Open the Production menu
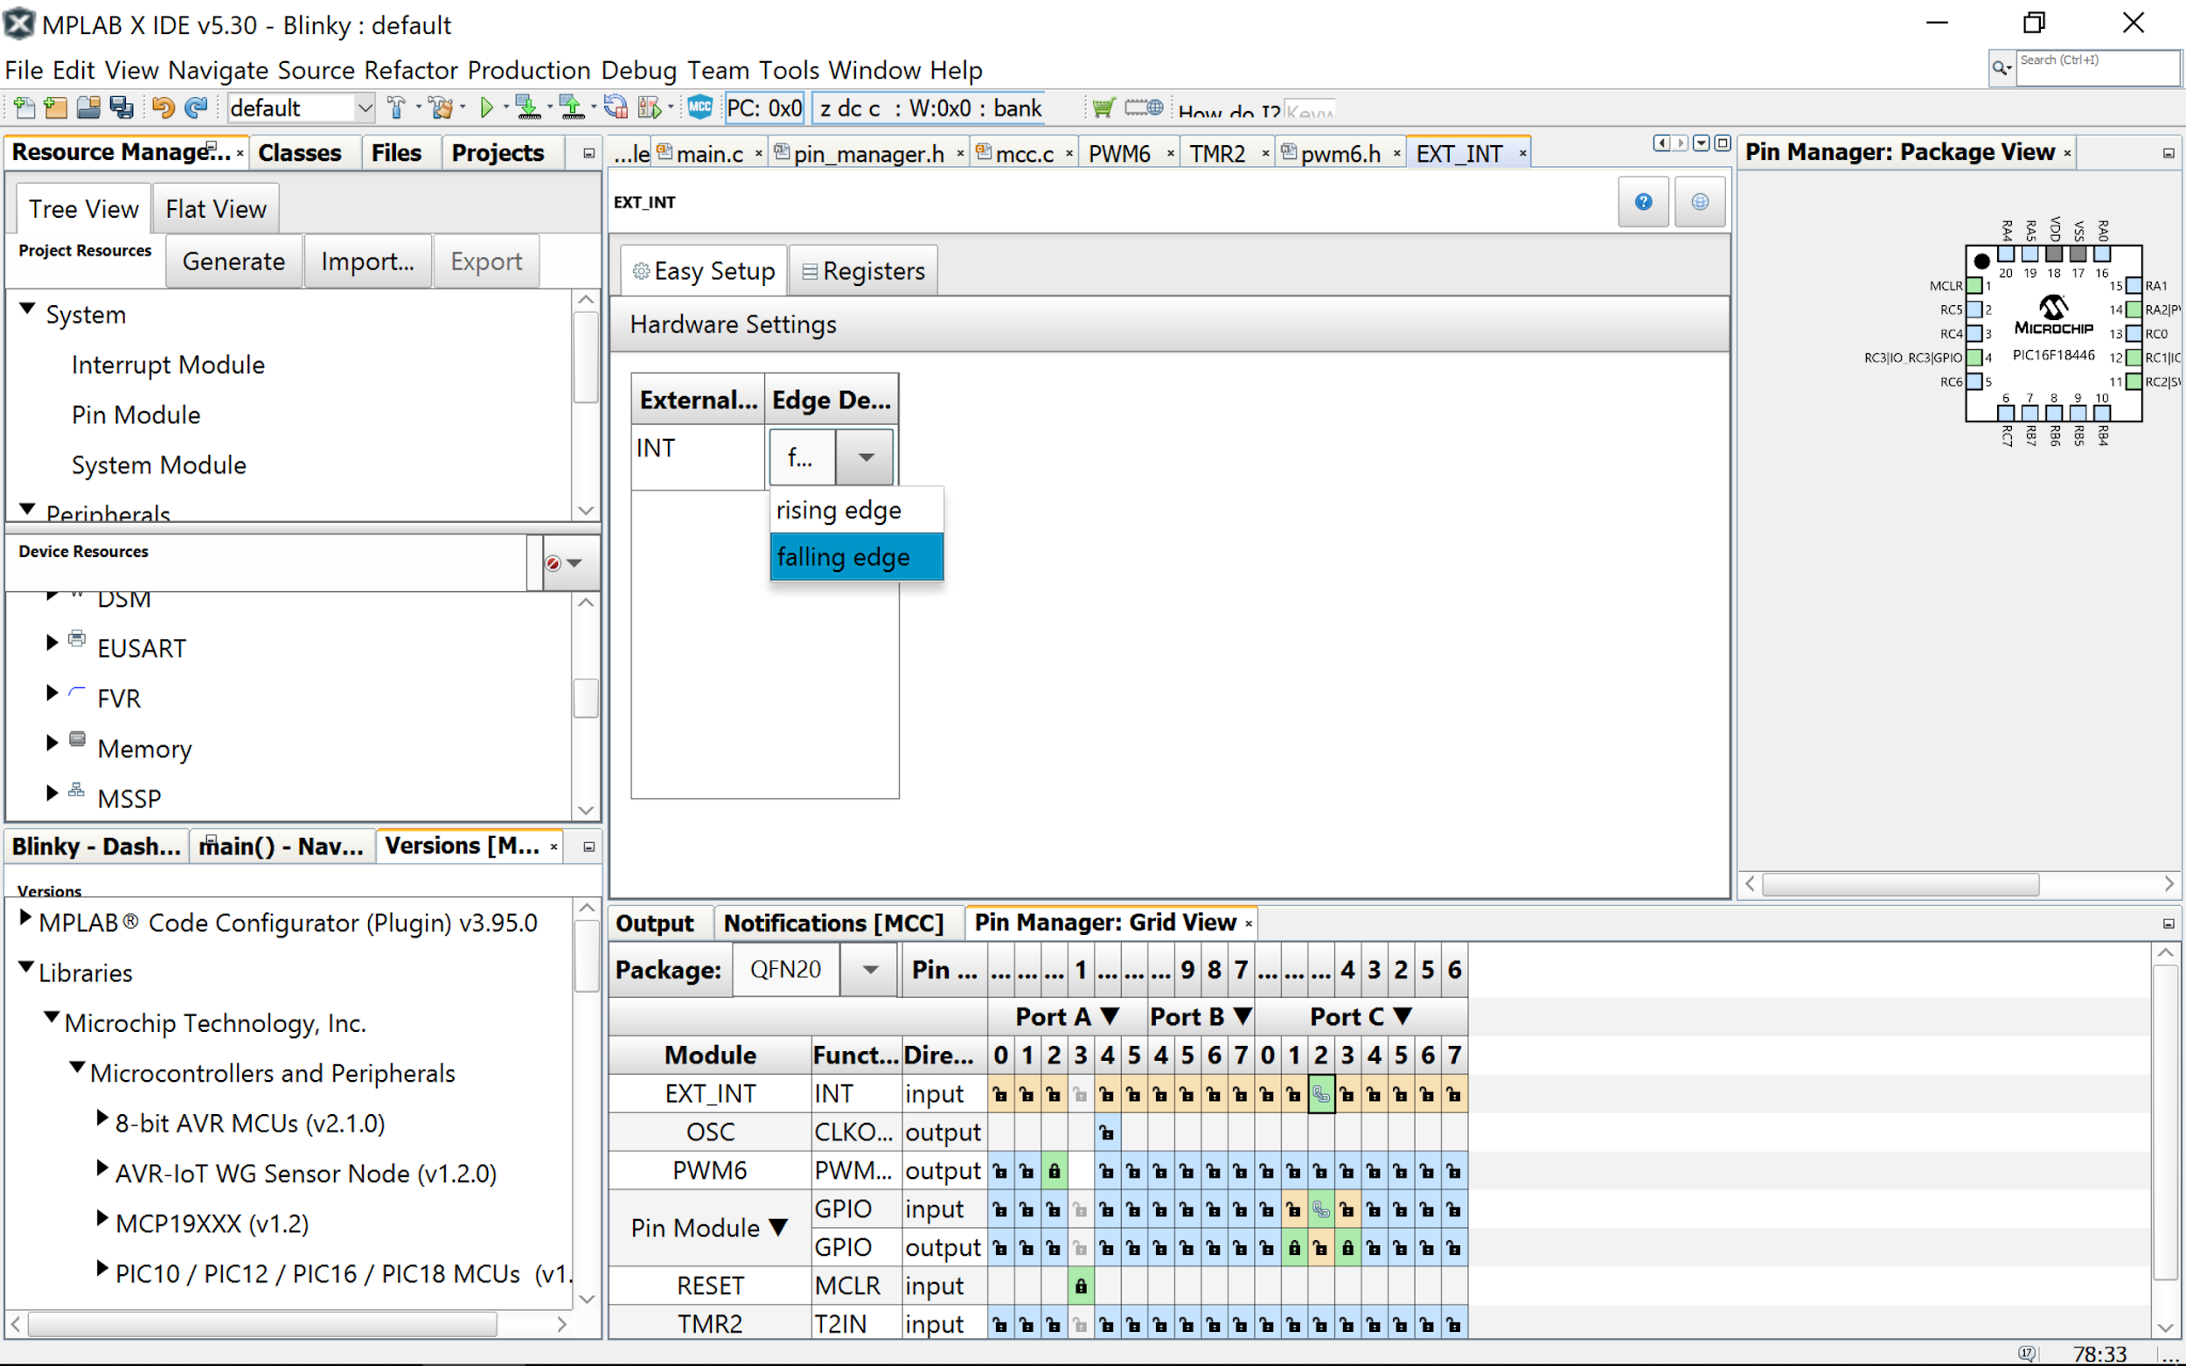 click(x=529, y=70)
